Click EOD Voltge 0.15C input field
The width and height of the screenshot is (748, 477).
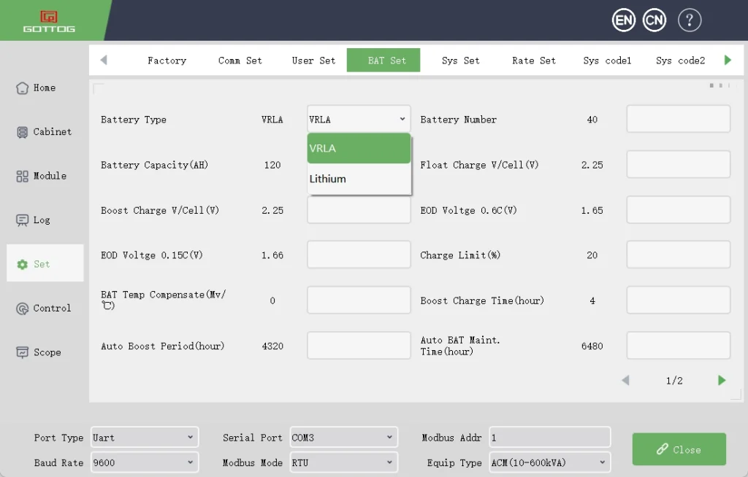(x=359, y=255)
